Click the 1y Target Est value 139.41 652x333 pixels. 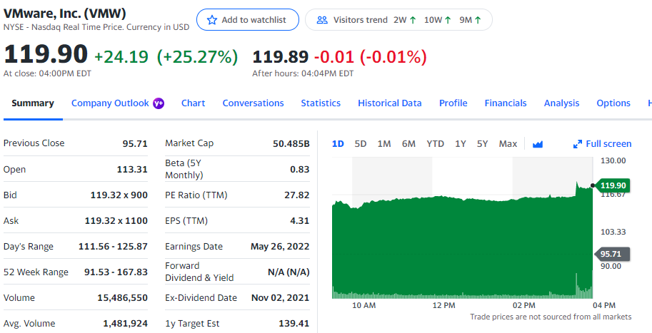click(x=294, y=324)
